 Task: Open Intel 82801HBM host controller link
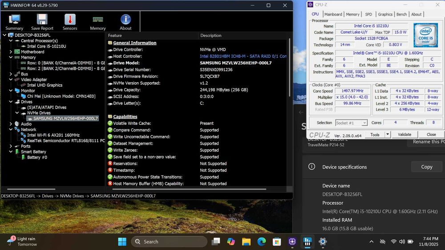pos(243,56)
